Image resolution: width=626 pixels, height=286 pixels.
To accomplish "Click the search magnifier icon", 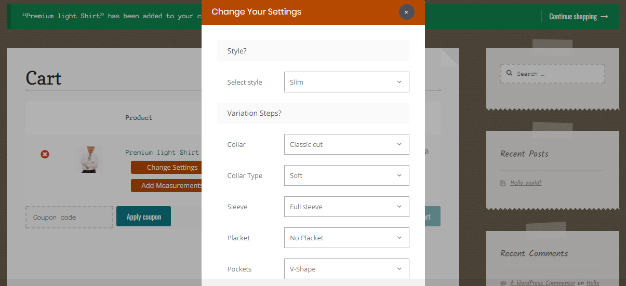I will [x=509, y=74].
